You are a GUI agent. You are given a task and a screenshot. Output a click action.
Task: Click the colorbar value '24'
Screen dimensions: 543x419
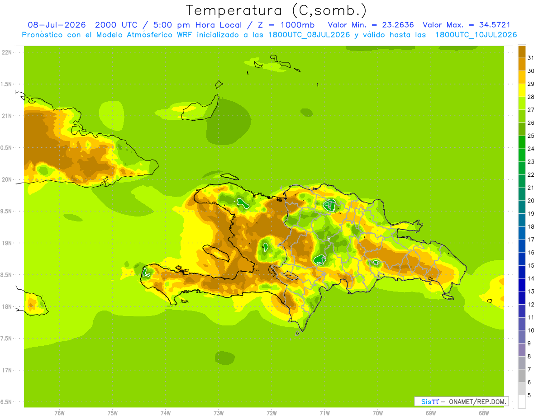tap(531, 149)
